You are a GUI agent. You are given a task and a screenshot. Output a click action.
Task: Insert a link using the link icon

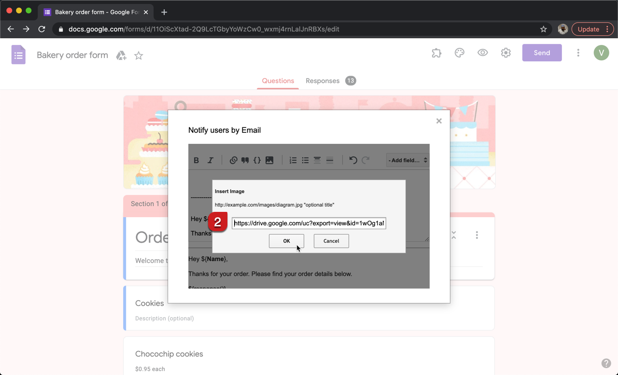[x=233, y=160]
